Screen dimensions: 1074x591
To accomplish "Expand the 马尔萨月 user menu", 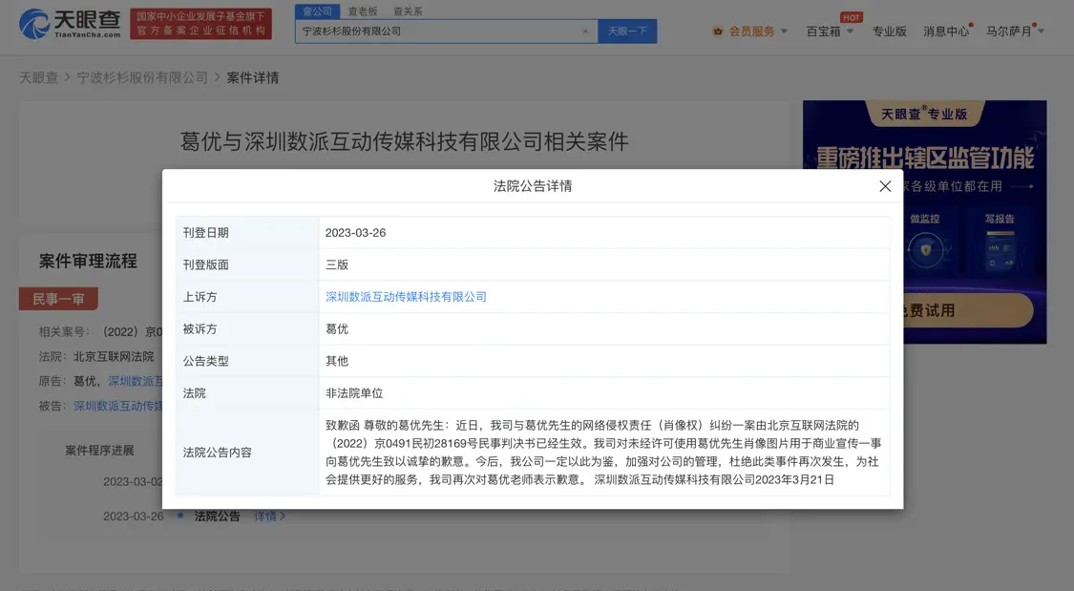I will tap(1015, 32).
